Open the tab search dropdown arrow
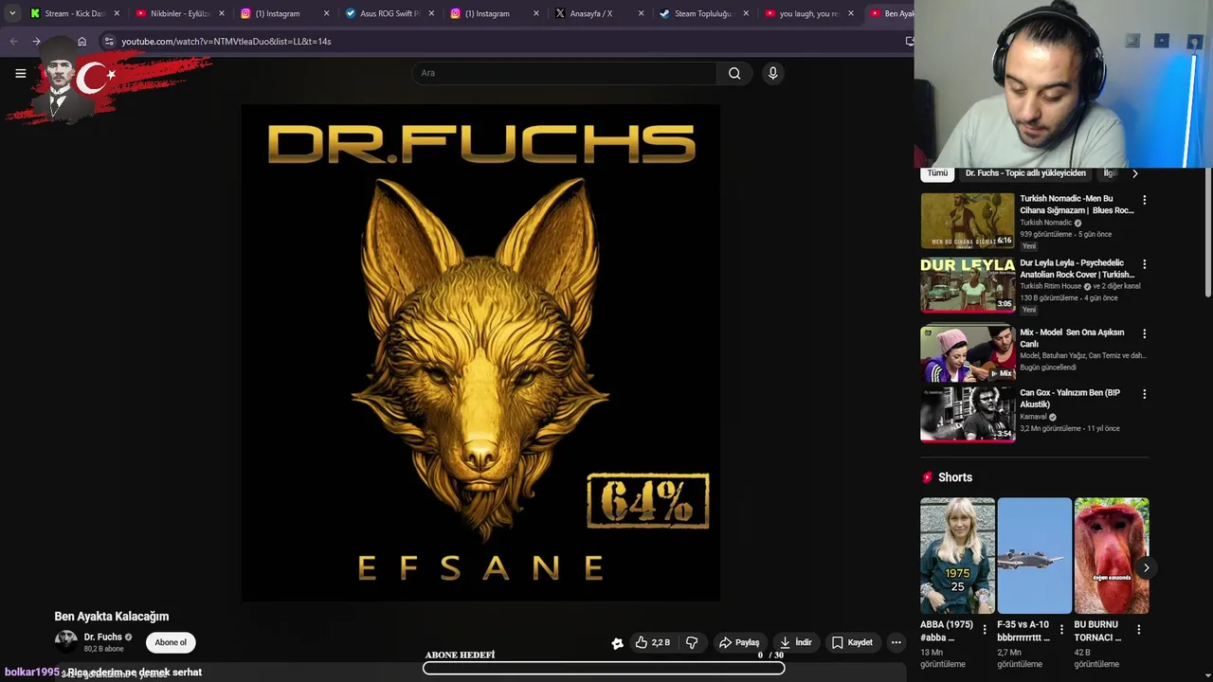This screenshot has width=1213, height=682. pos(11,13)
